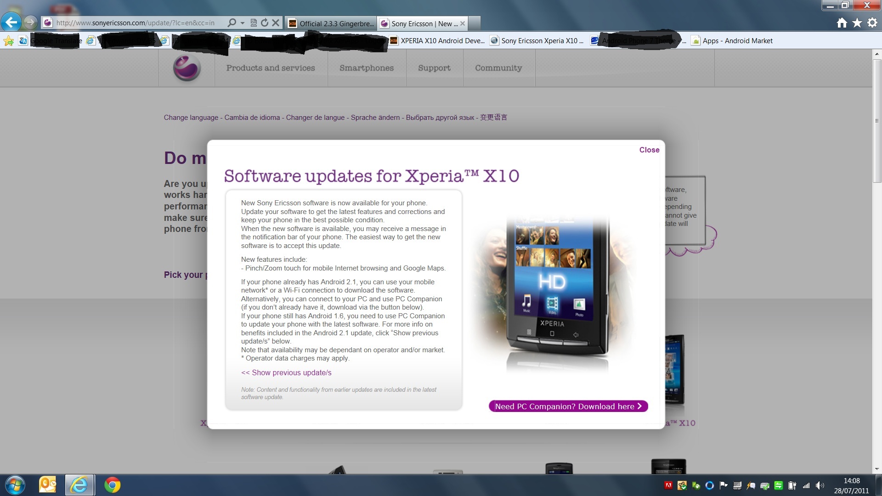The height and width of the screenshot is (496, 882).
Task: Close the Sony Ericsson browser tab
Action: pyautogui.click(x=463, y=23)
